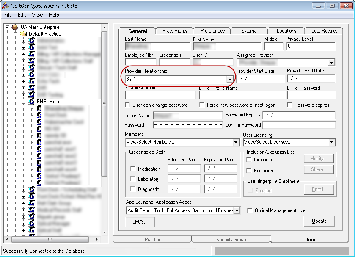
Task: Click the Medication Effective Date field
Action: point(184,169)
